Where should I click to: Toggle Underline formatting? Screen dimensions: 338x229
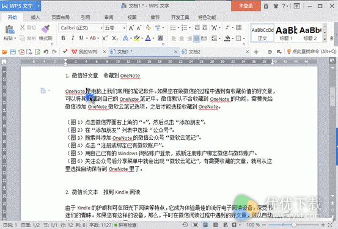coord(81,38)
